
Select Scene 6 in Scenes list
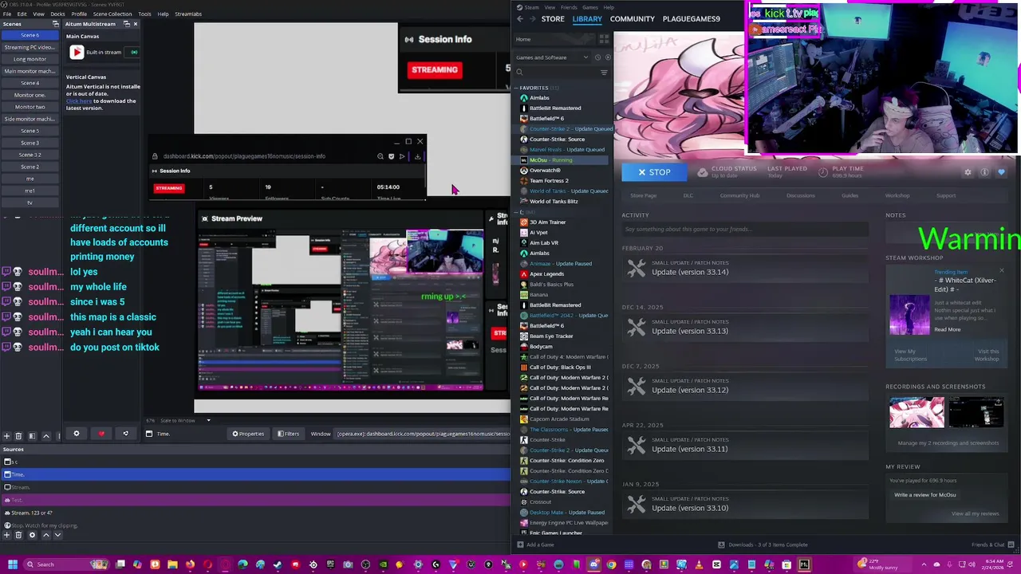click(30, 36)
